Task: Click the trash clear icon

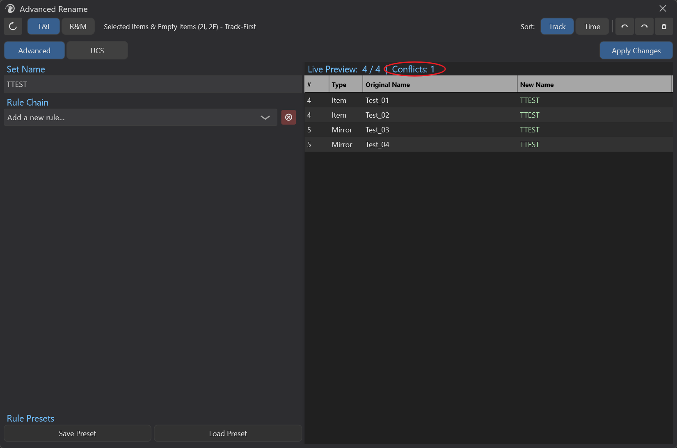Action: click(x=664, y=27)
